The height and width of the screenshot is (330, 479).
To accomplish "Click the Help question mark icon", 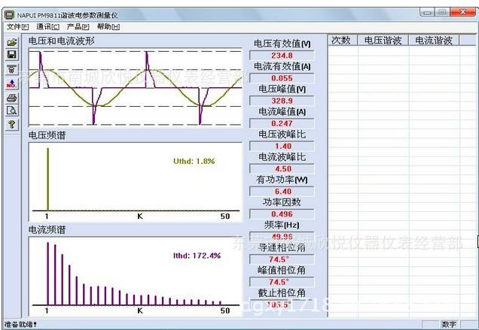I will pyautogui.click(x=11, y=125).
